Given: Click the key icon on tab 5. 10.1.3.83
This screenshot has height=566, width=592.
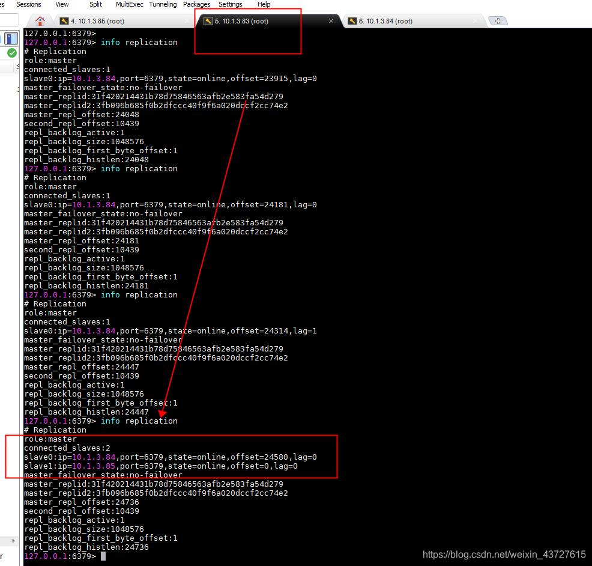Looking at the screenshot, I should click(208, 21).
